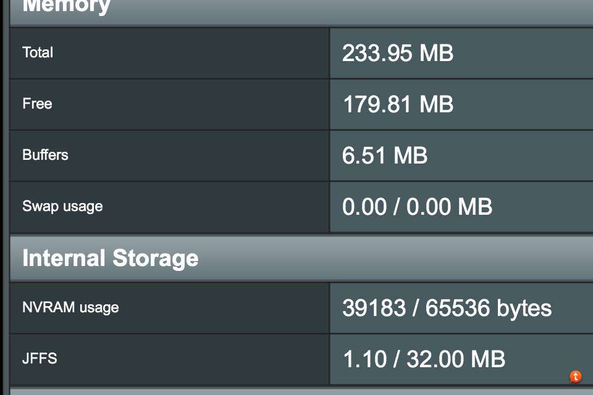Select the Swap usage label
This screenshot has height=395, width=593.
pos(62,206)
